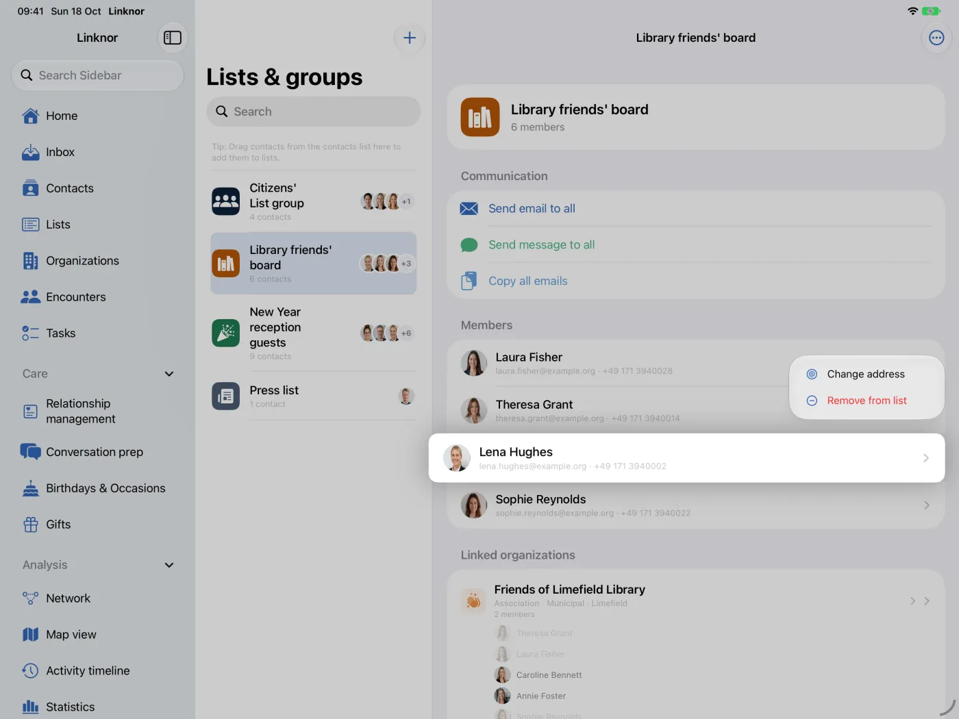Click the time 09:41 in status bar
The width and height of the screenshot is (959, 719).
[x=30, y=11]
